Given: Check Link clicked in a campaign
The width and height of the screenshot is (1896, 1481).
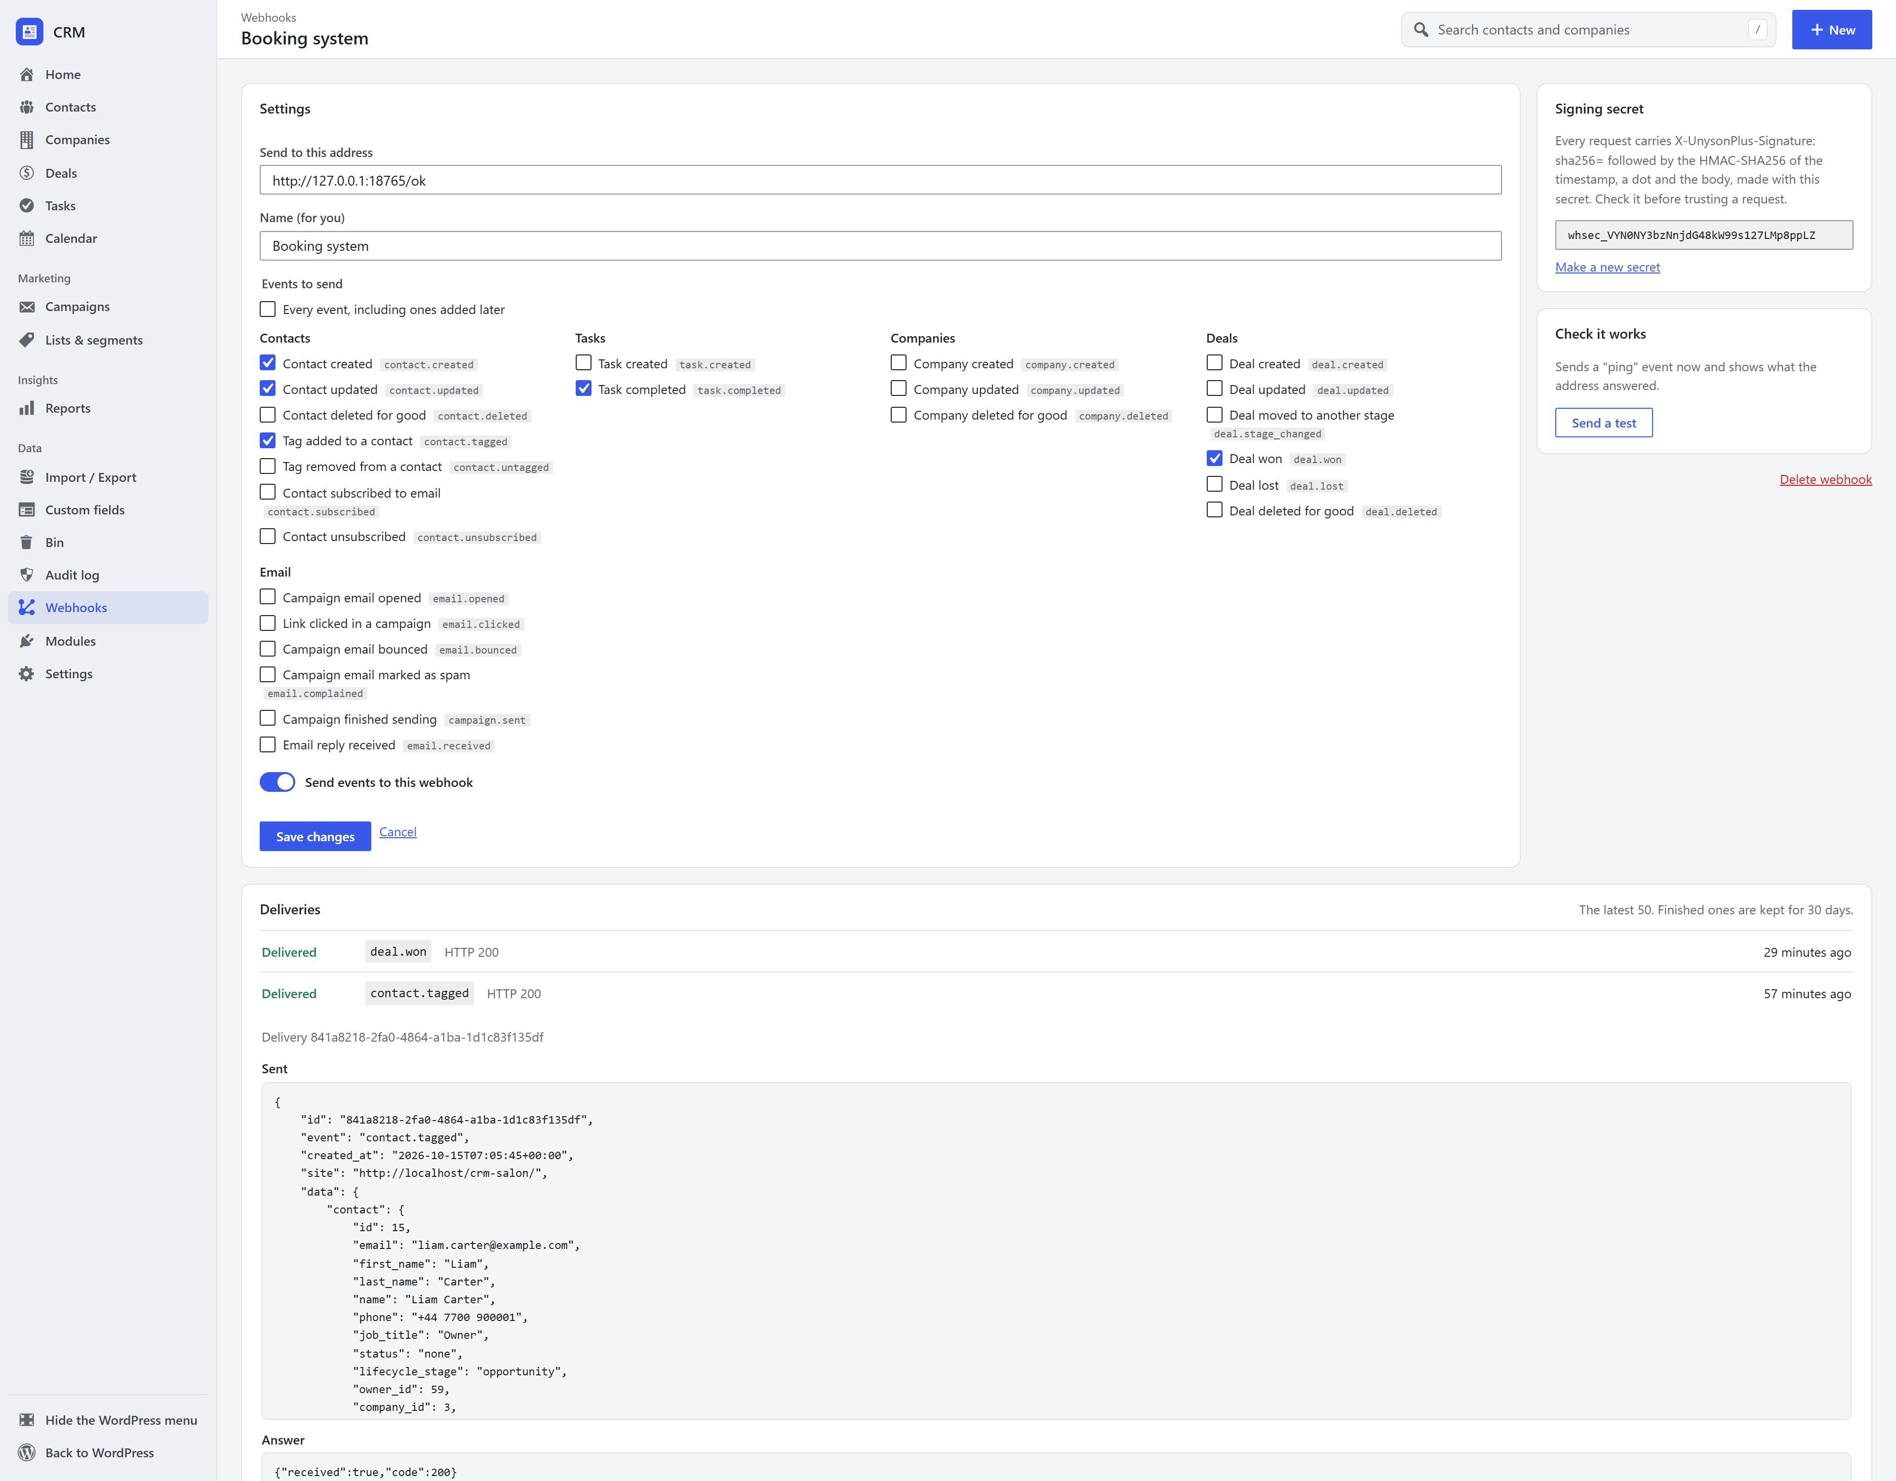Looking at the screenshot, I should (x=268, y=624).
